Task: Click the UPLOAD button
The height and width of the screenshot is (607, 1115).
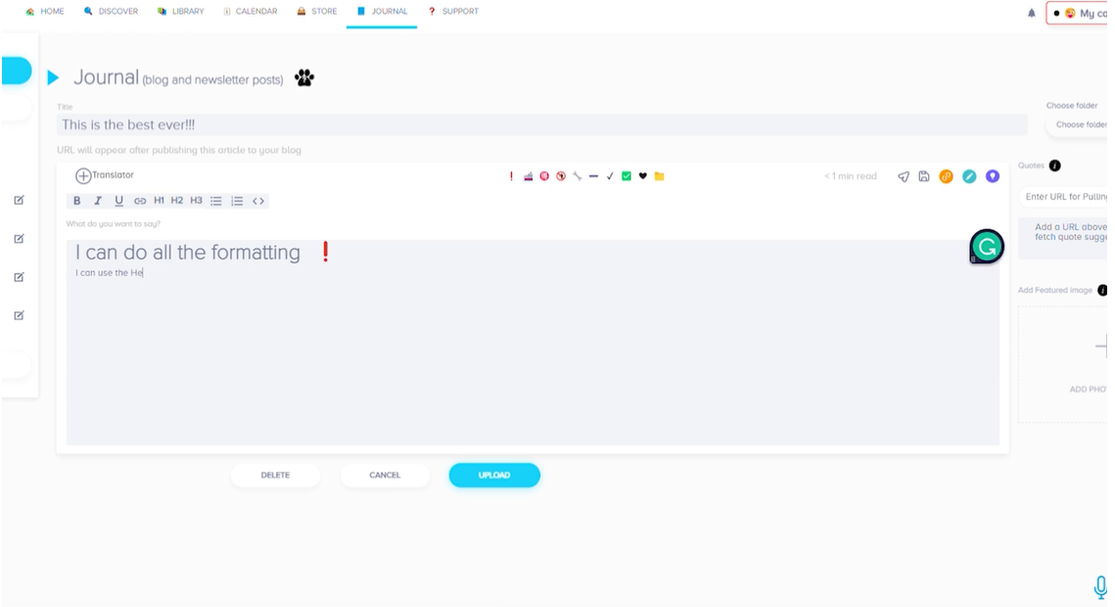Action: (x=494, y=475)
